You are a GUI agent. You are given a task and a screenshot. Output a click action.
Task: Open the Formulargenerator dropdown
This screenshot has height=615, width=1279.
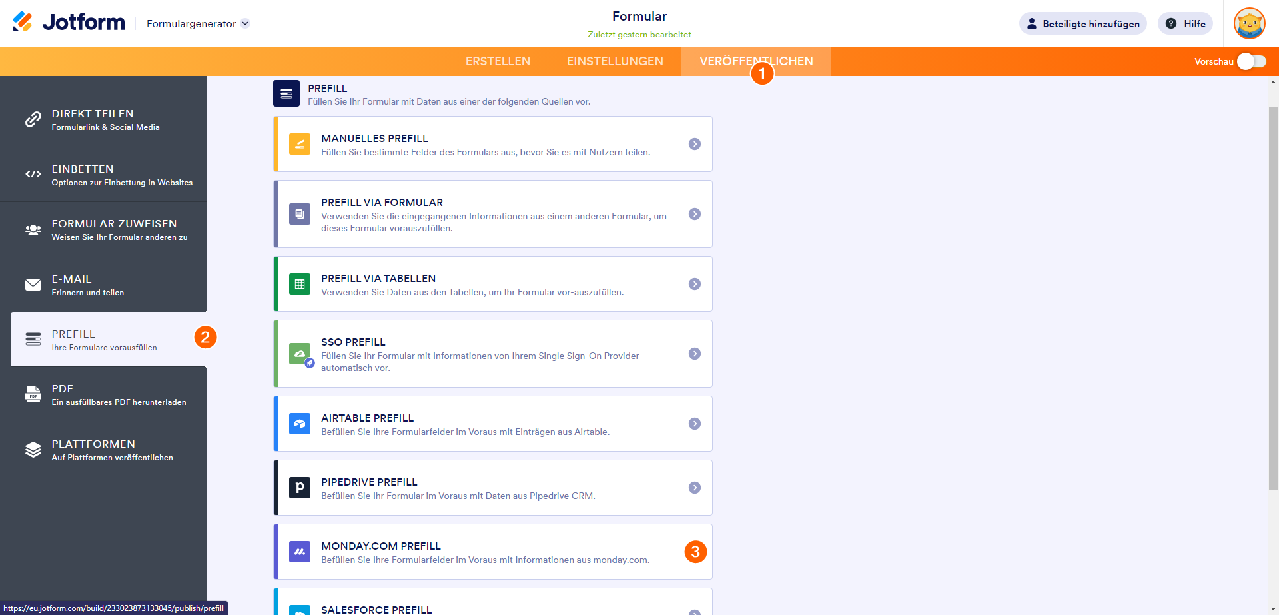(198, 23)
